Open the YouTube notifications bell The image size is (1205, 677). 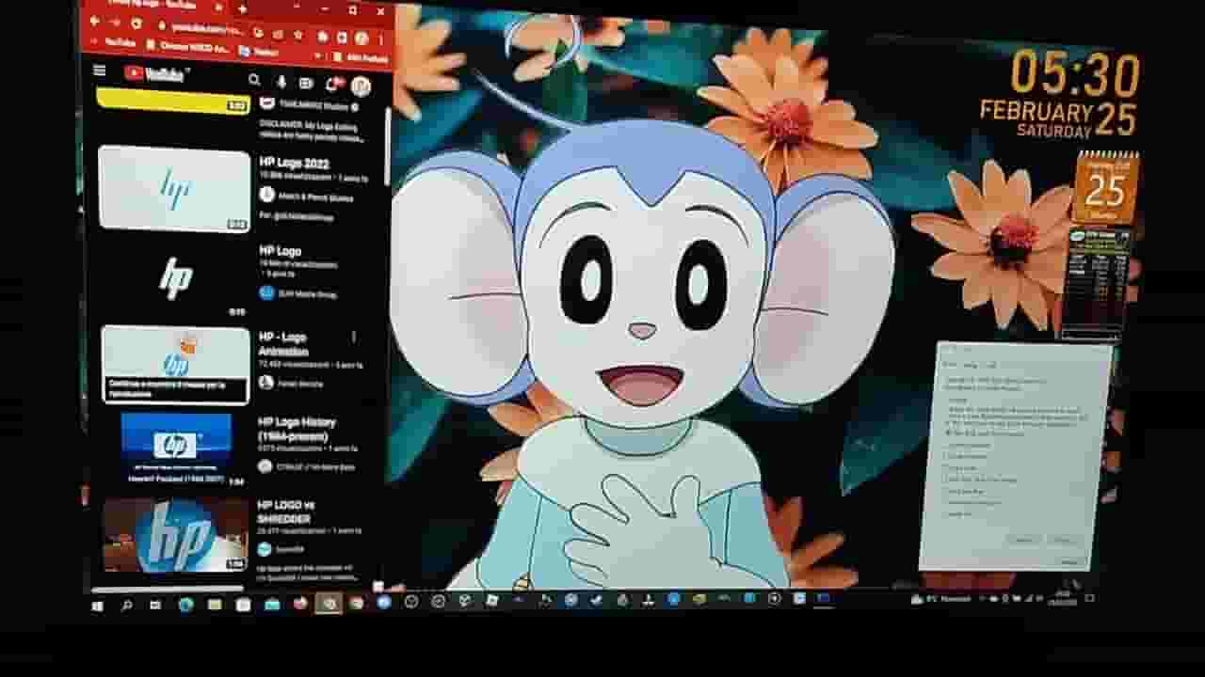click(x=331, y=86)
